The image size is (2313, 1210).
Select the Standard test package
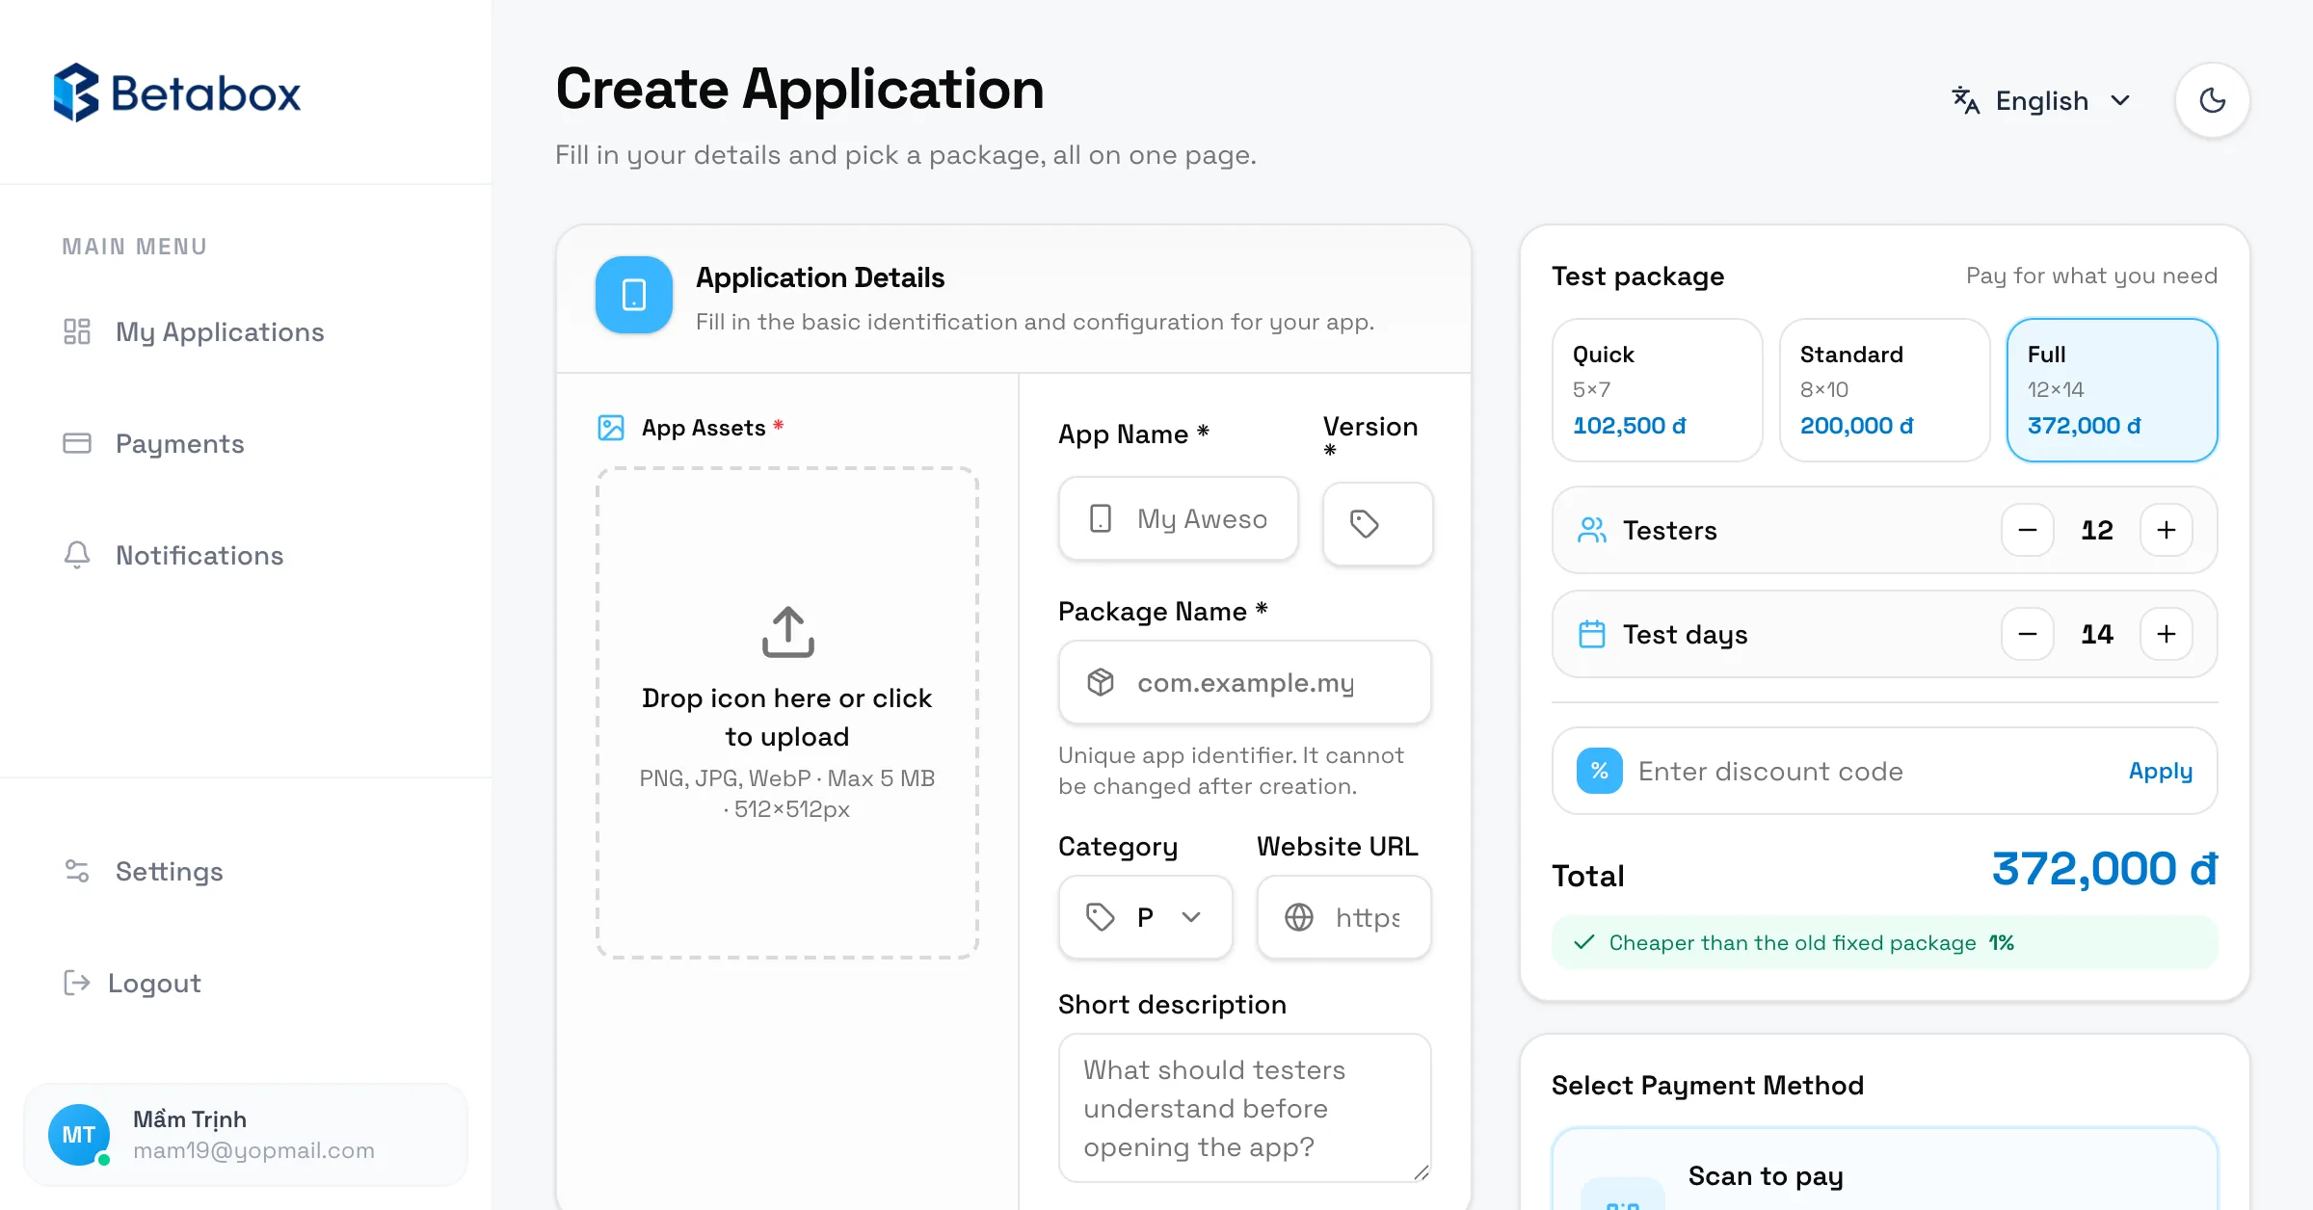click(1885, 390)
